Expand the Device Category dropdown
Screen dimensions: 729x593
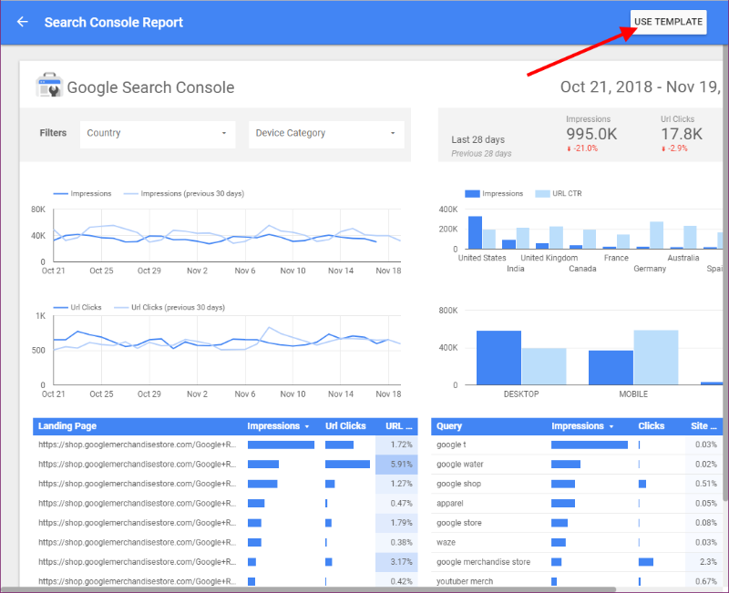click(x=326, y=133)
